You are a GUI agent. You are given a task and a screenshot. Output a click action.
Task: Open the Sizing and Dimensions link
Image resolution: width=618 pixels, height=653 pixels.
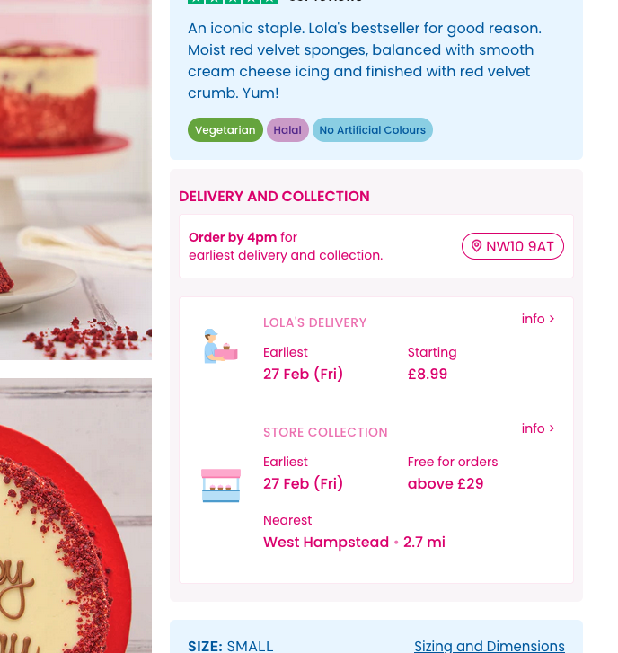tap(490, 646)
